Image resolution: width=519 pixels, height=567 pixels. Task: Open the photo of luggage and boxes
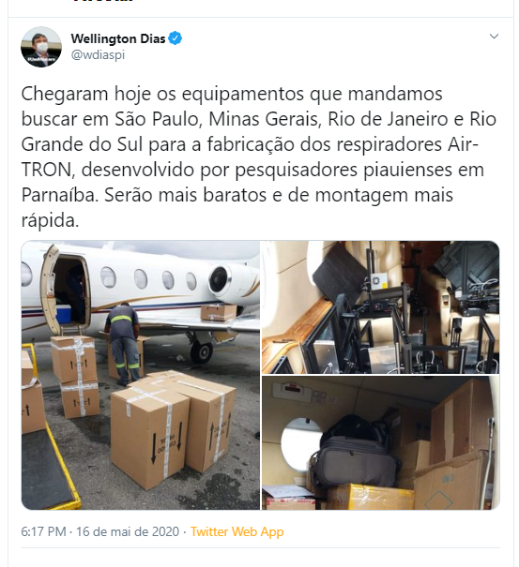381,442
